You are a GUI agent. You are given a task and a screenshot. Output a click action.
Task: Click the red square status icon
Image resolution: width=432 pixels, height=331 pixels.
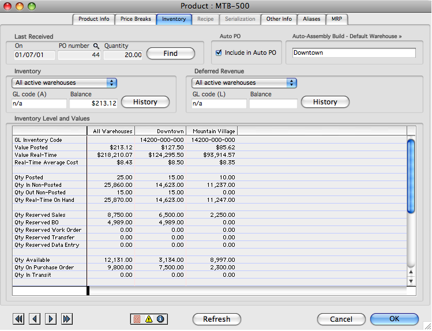137,319
